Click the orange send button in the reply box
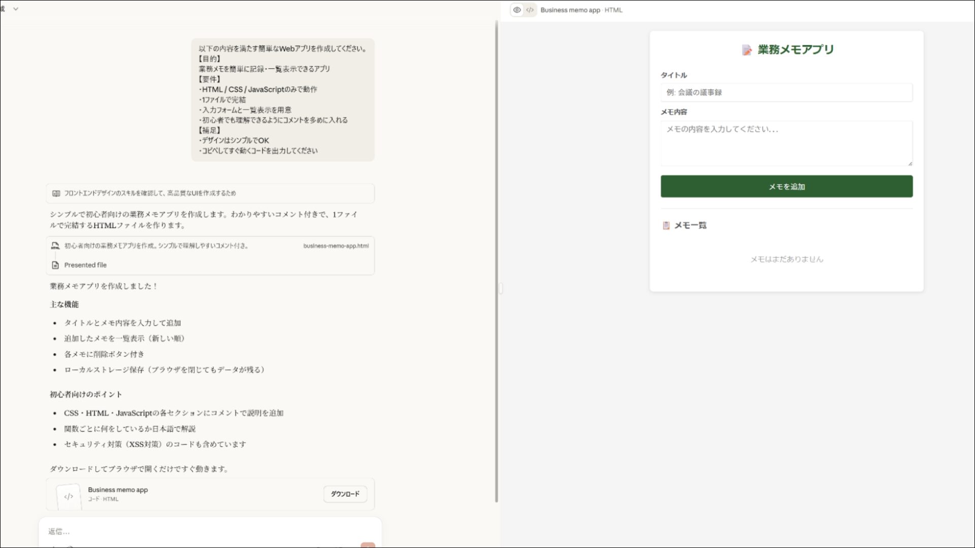975x548 pixels. pyautogui.click(x=368, y=545)
